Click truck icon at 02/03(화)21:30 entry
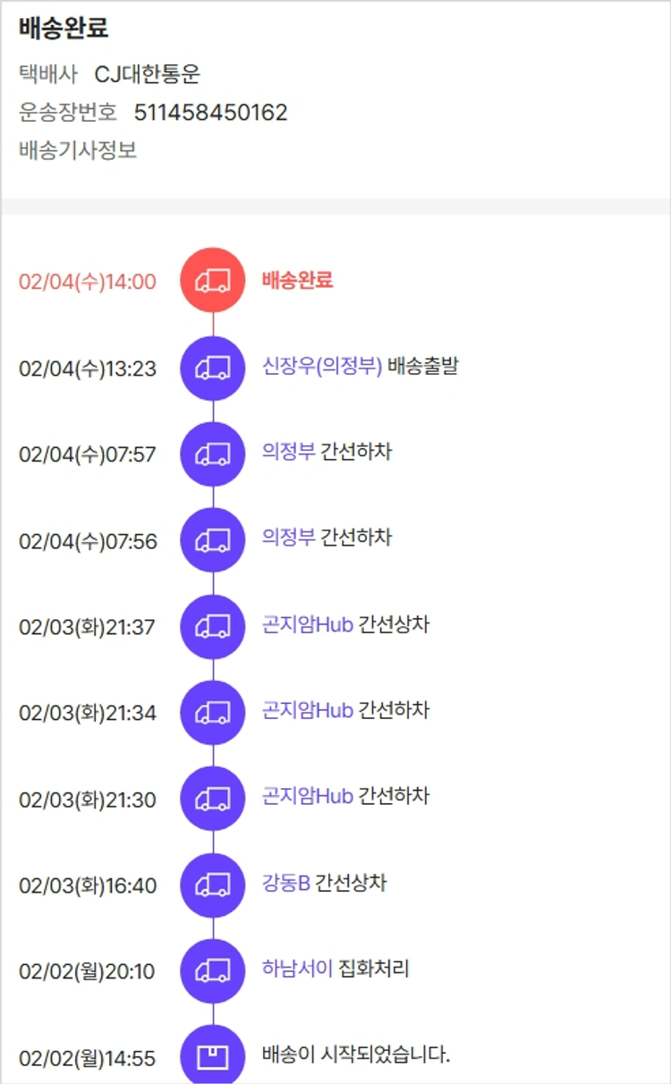Screen dimensions: 671x1084 213,798
